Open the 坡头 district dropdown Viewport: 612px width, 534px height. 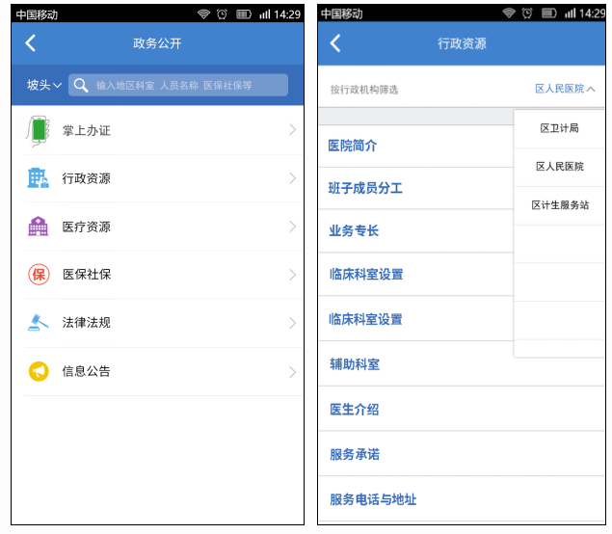pyautogui.click(x=43, y=85)
